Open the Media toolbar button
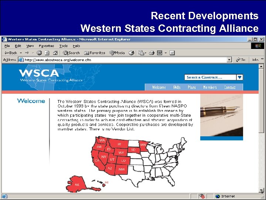266x200 pixels. 117,53
